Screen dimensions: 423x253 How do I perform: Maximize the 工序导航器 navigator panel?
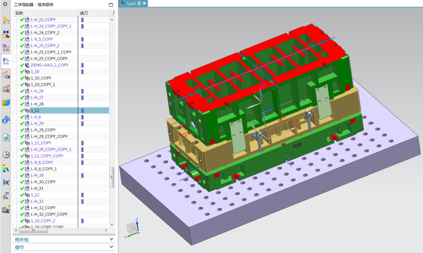[x=111, y=4]
